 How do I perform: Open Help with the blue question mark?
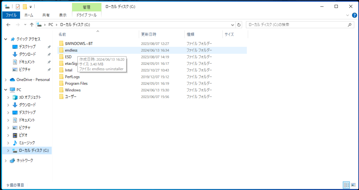[x=354, y=15]
